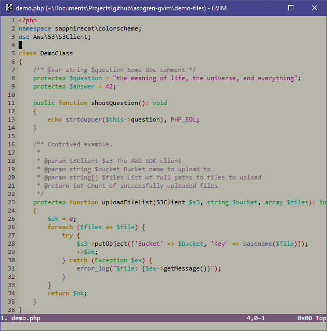
Task: Click 'putObject' method call
Action: pos(111,244)
